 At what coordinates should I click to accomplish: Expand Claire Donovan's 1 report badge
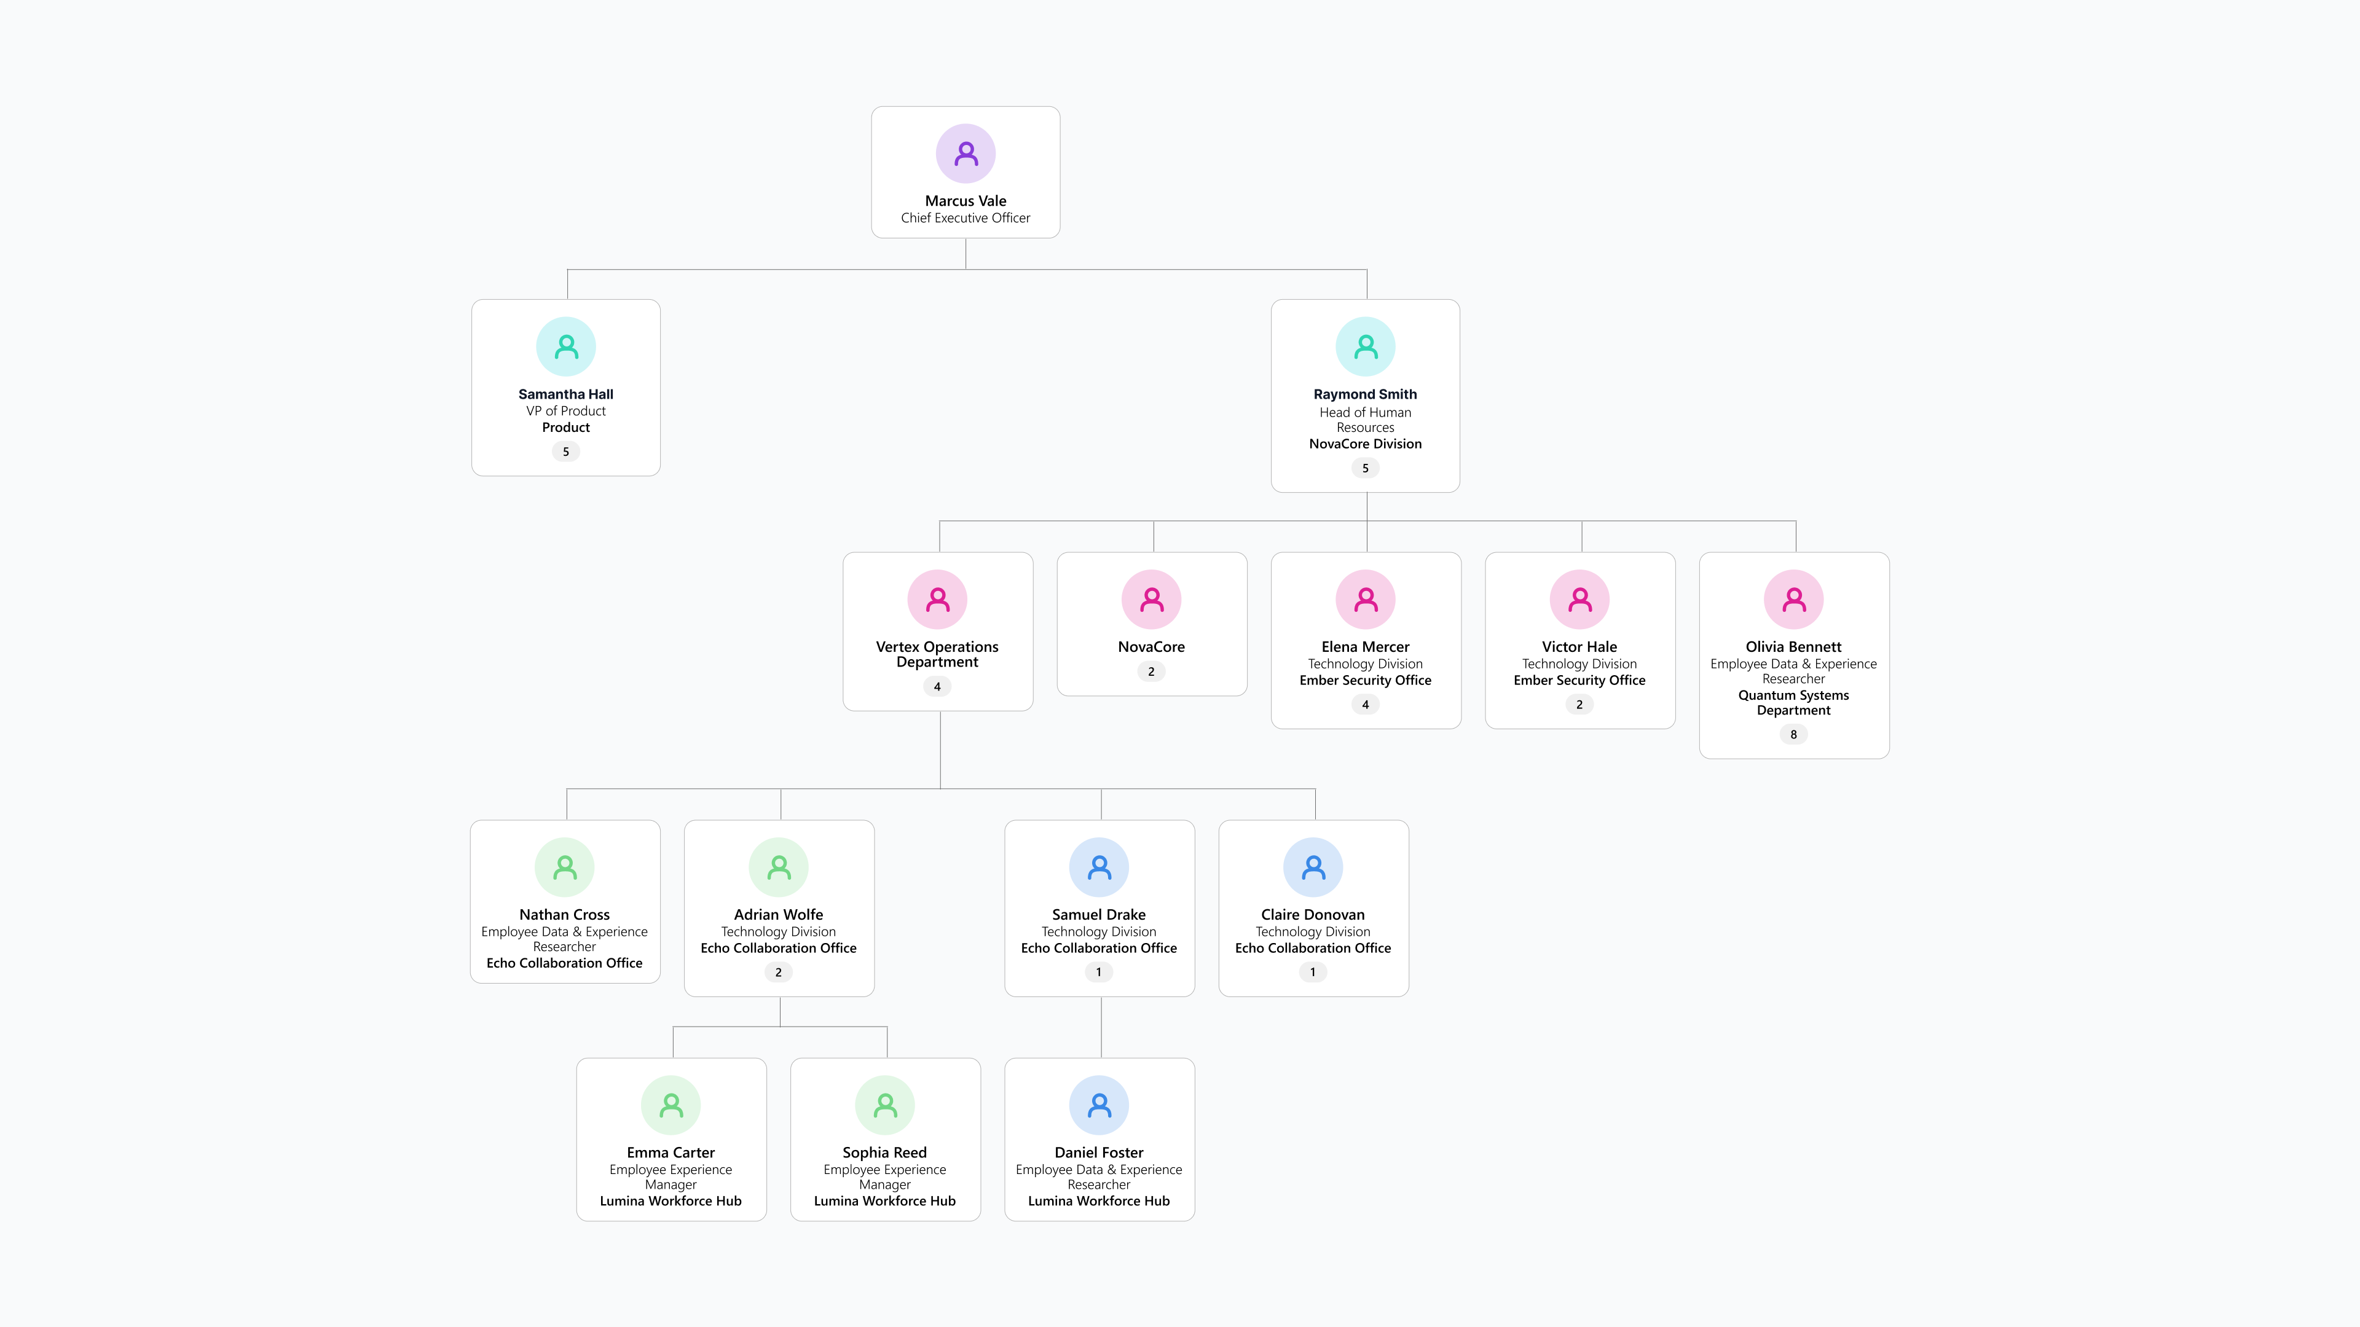coord(1313,973)
